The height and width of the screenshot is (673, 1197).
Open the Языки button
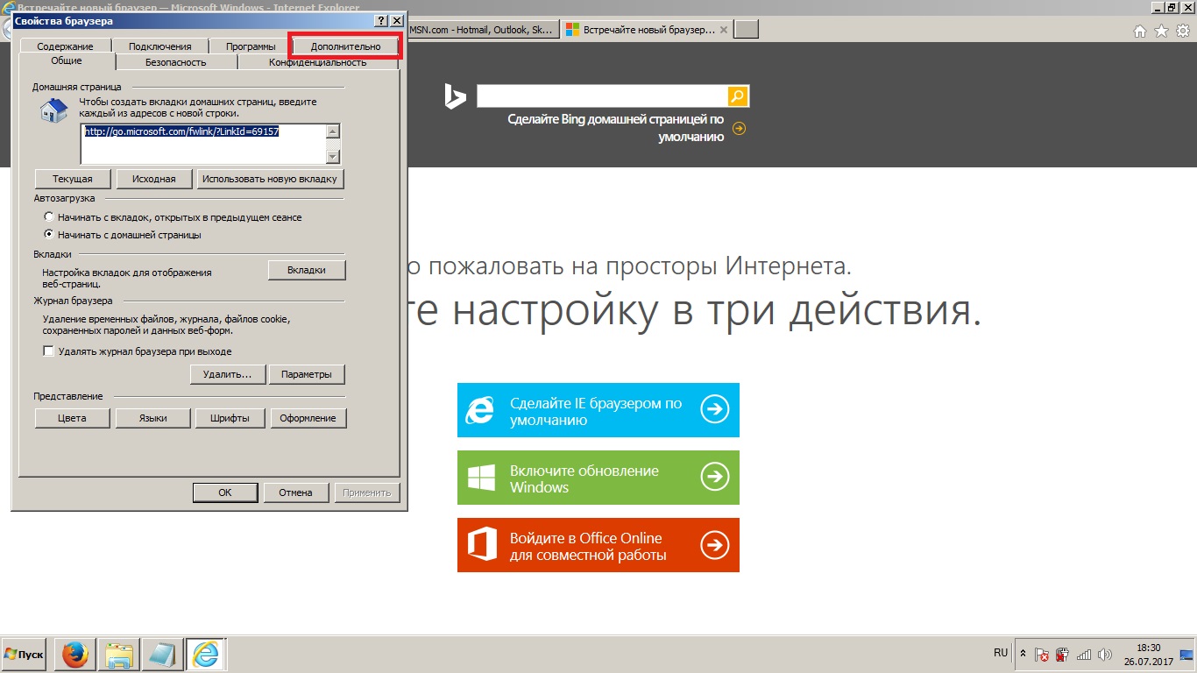click(153, 418)
